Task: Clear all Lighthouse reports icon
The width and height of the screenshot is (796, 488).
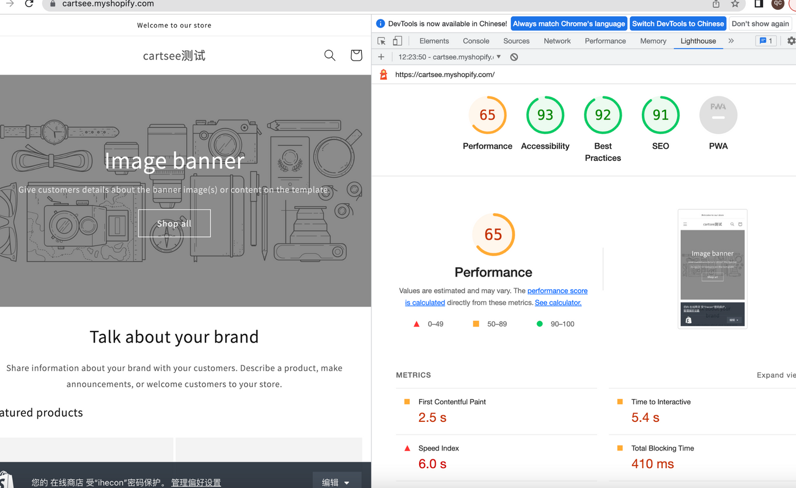Action: 514,57
